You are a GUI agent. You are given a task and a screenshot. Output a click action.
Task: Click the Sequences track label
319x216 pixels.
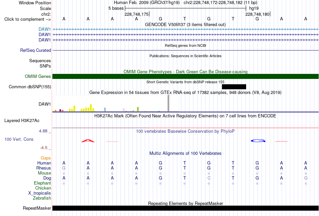click(40, 61)
